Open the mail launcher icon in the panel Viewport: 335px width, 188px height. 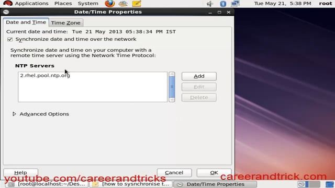click(x=123, y=4)
